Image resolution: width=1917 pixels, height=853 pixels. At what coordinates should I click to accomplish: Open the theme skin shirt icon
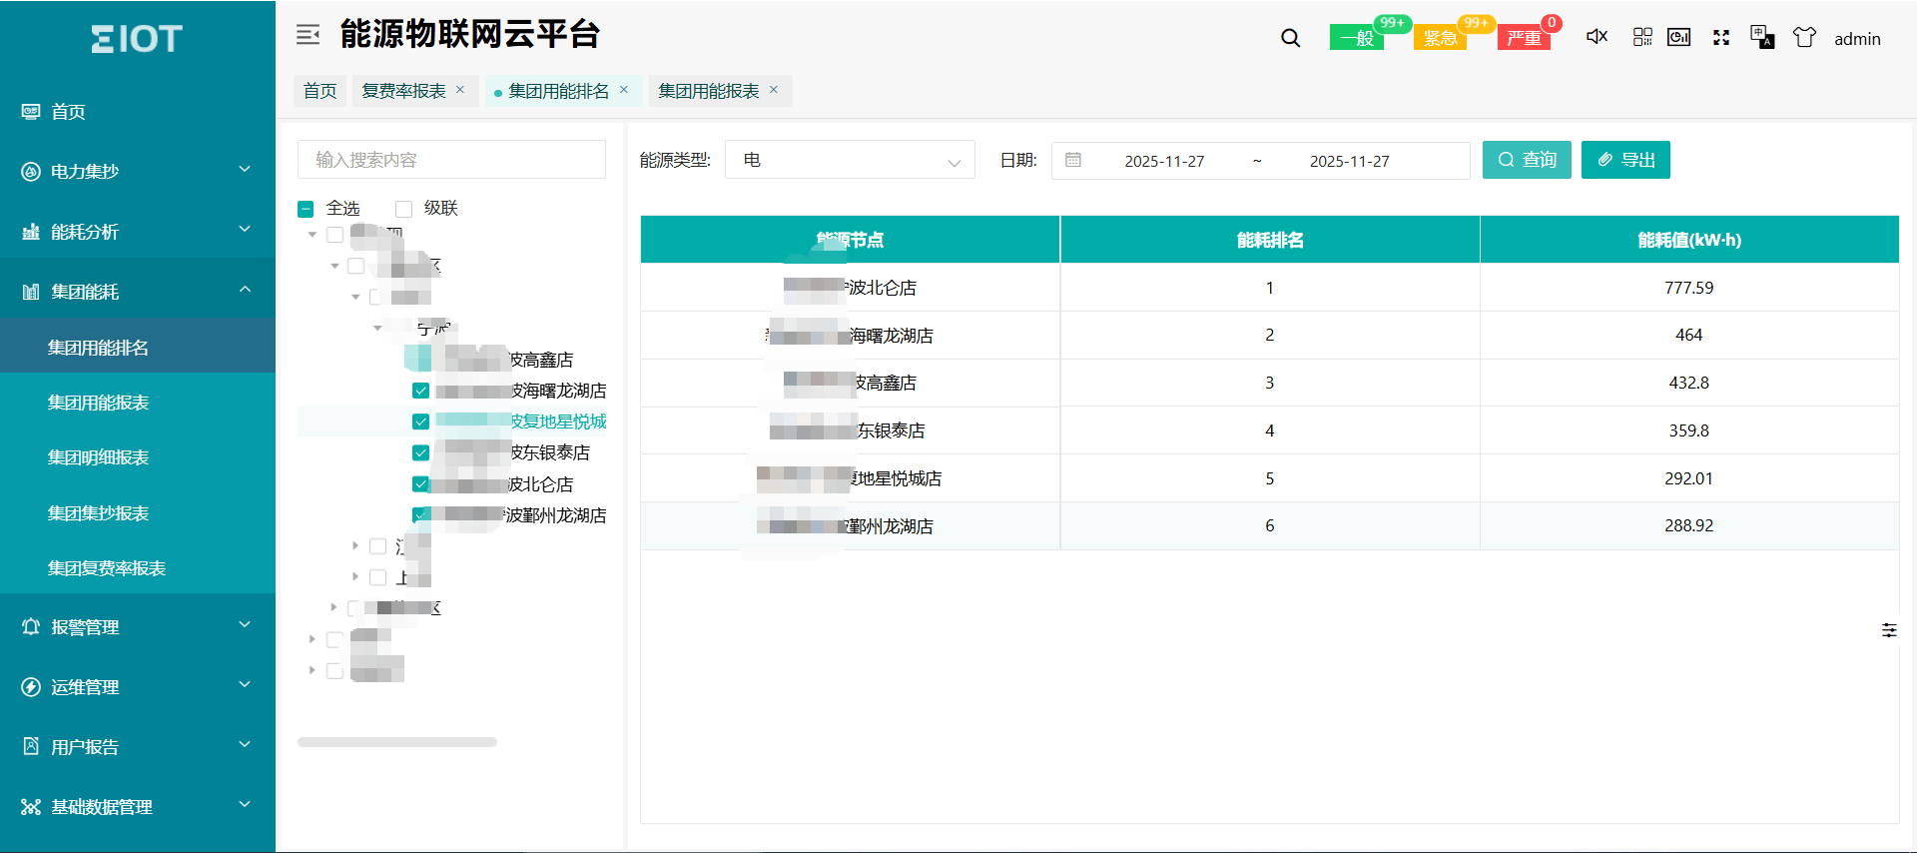pos(1804,38)
